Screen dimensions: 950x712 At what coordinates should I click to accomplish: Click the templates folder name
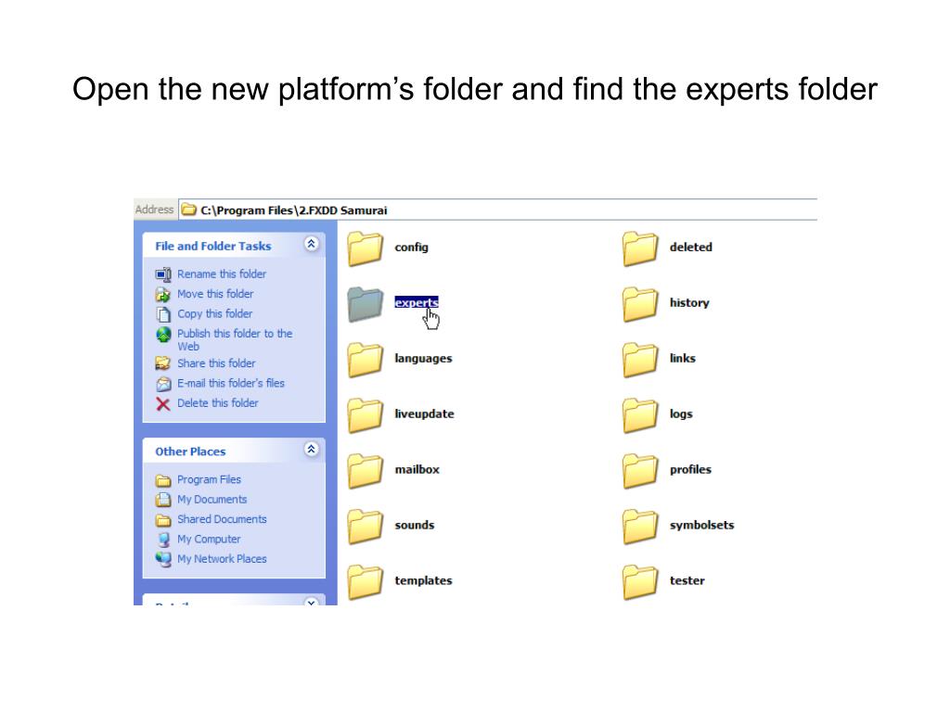pos(423,580)
